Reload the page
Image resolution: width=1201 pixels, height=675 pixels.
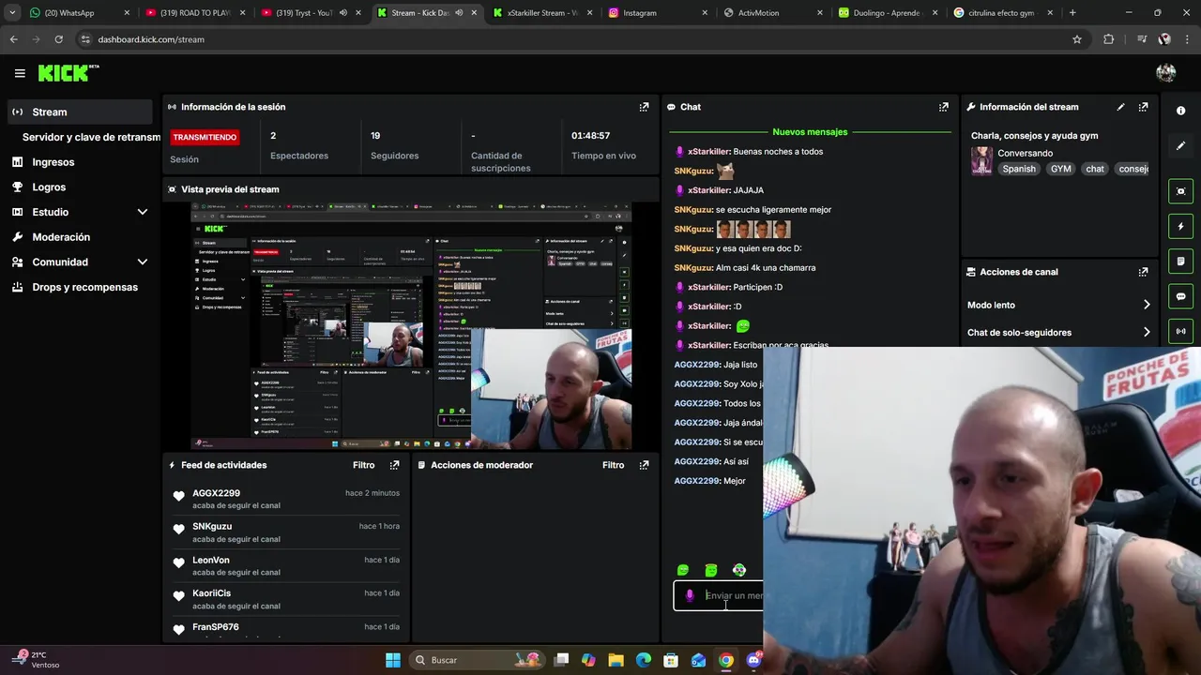point(58,39)
